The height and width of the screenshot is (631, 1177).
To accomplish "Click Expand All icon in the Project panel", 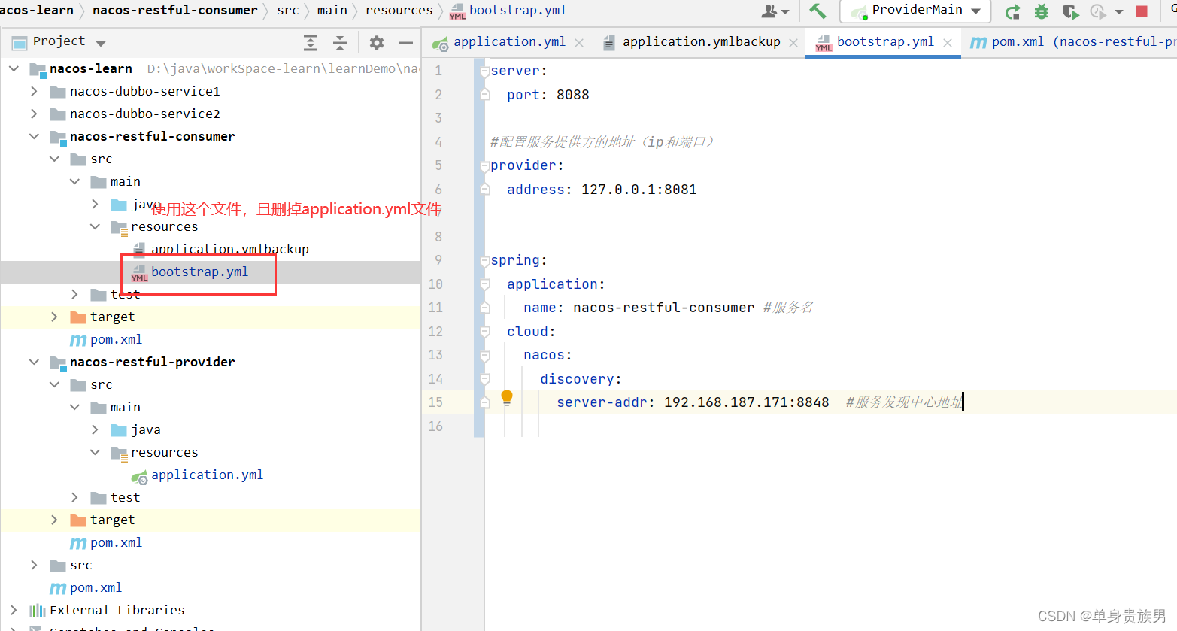I will point(311,43).
